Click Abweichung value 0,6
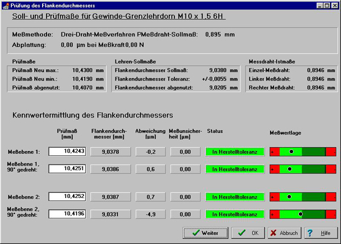Image resolution: width=341 pixels, height=244 pixels. point(151,169)
